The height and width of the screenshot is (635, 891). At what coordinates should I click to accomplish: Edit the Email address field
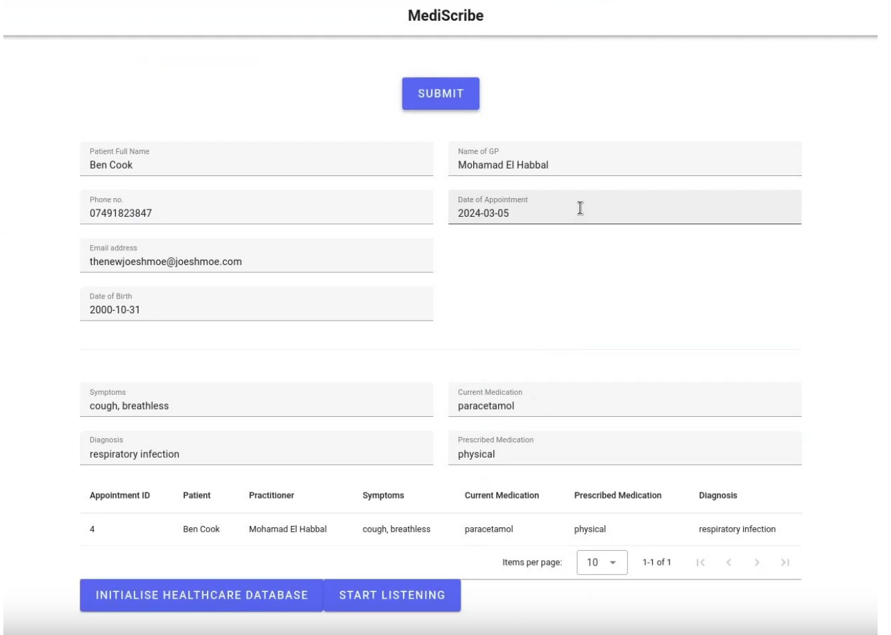(x=256, y=262)
